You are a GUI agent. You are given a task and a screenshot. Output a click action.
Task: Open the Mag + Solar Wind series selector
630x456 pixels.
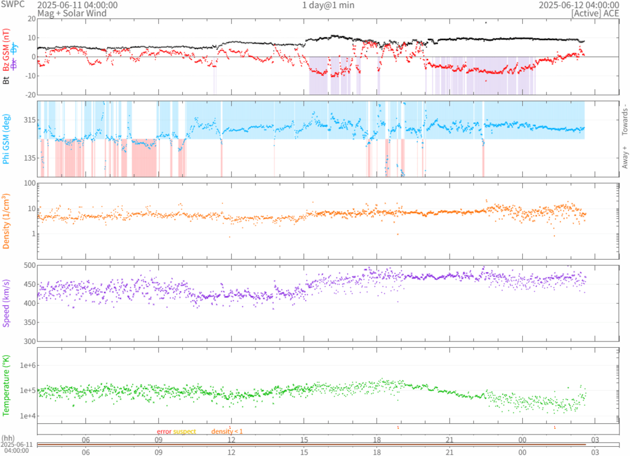coord(71,13)
